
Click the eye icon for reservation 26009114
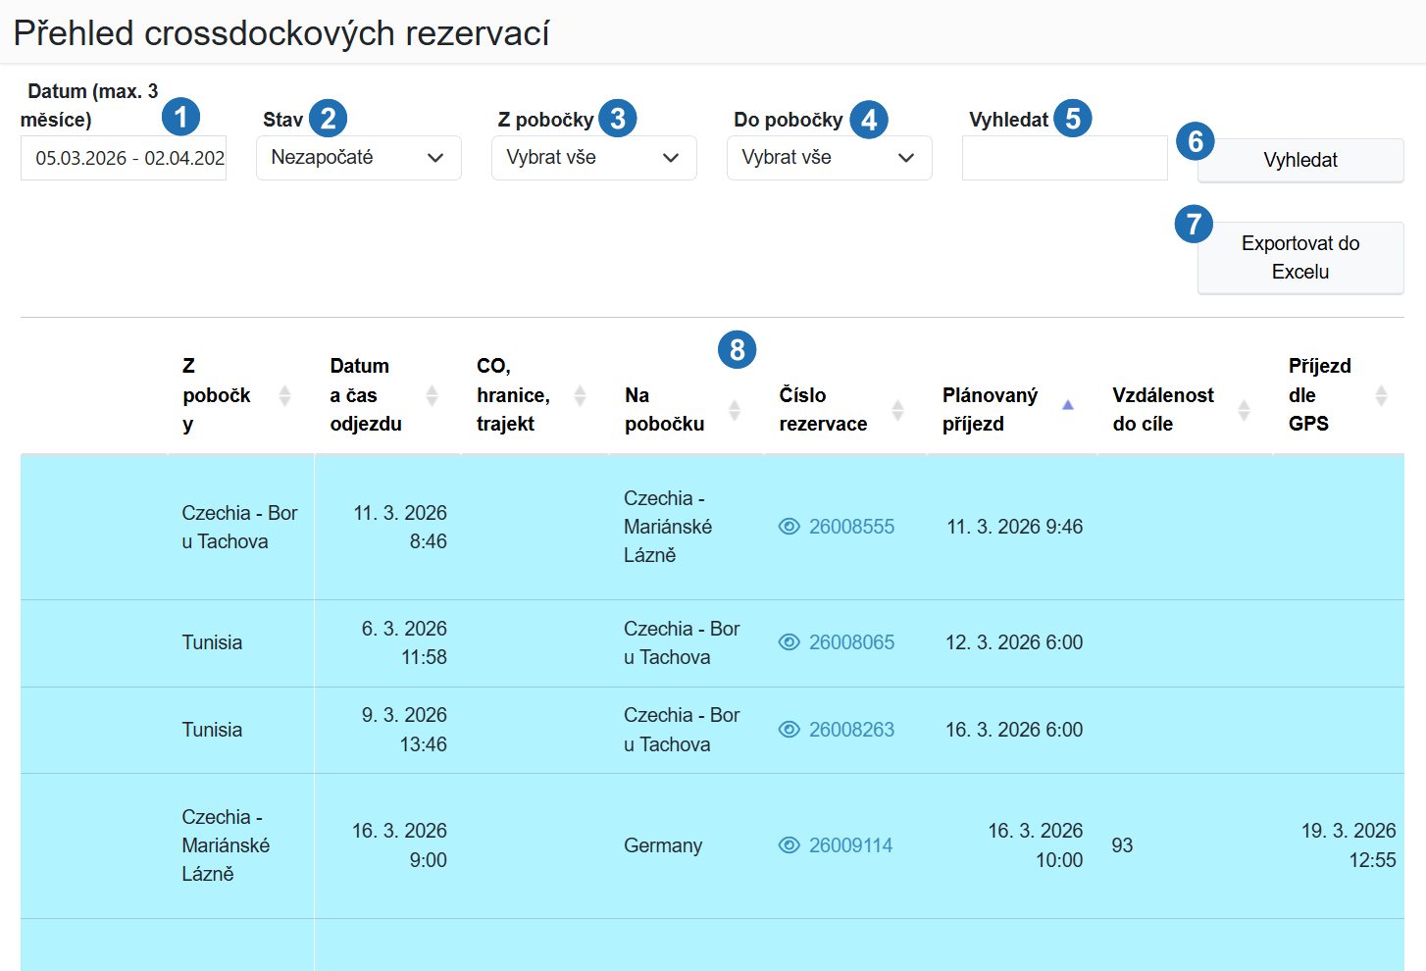789,845
